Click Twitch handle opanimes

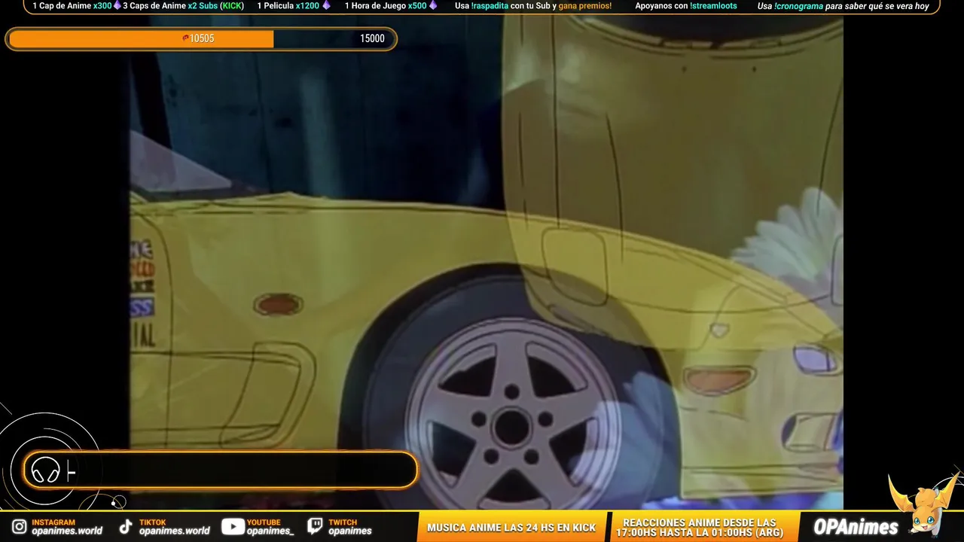(350, 531)
